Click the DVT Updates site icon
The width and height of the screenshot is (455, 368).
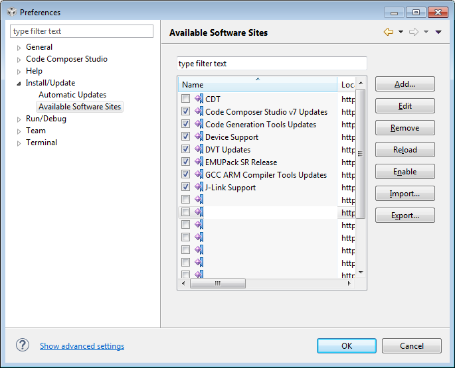199,149
